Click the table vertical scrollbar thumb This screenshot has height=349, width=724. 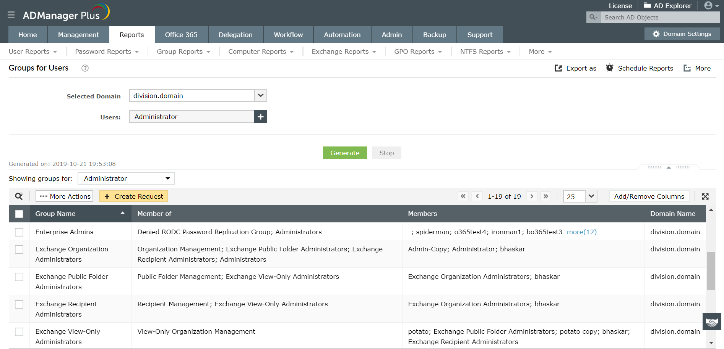pos(711,271)
